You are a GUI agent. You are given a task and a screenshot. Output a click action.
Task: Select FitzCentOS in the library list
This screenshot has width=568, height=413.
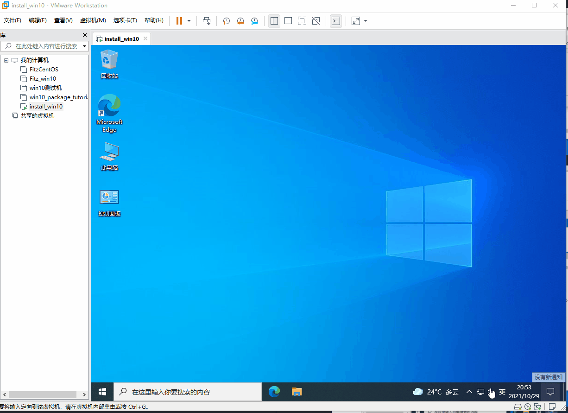[x=44, y=70]
